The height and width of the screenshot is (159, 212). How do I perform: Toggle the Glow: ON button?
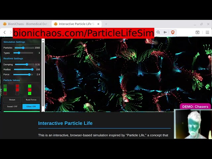coord(31,107)
